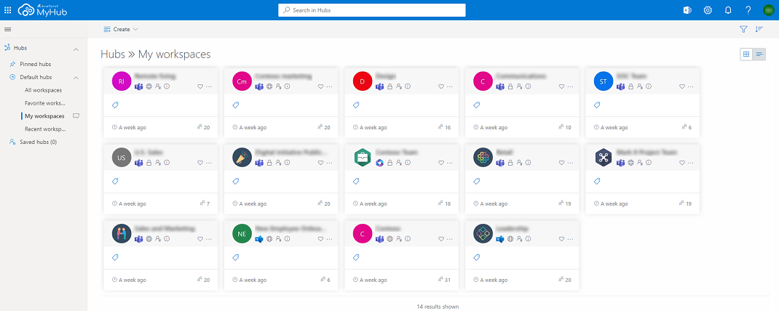Open the notifications bell
The image size is (779, 311).
tap(728, 10)
